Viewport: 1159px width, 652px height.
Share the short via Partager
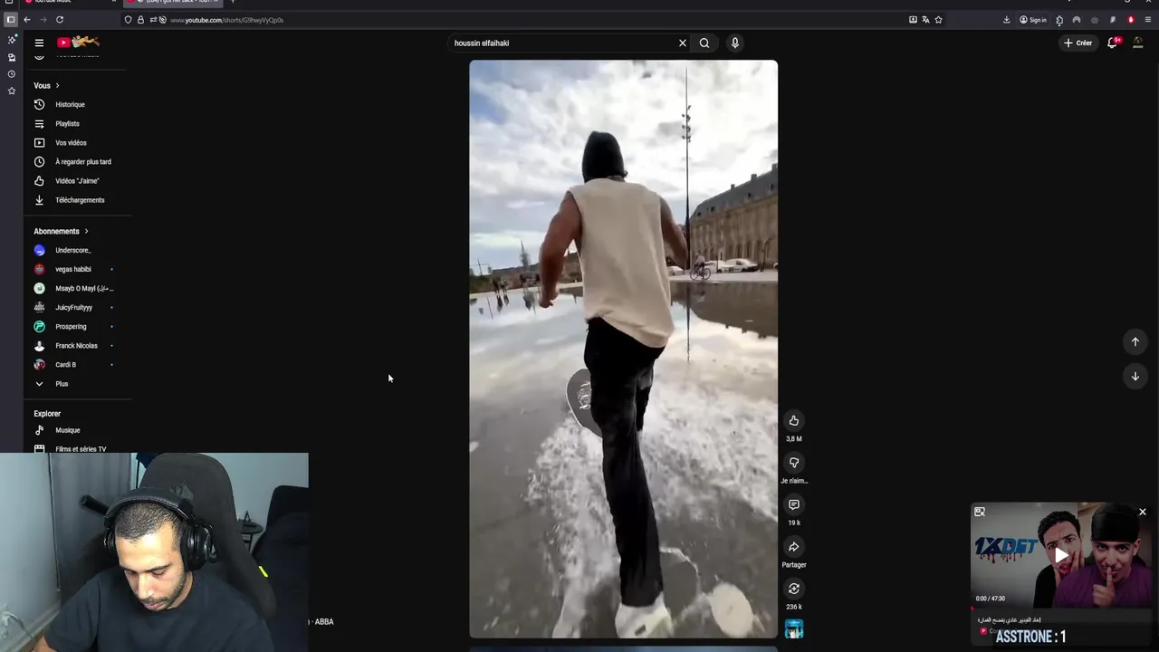click(x=793, y=547)
